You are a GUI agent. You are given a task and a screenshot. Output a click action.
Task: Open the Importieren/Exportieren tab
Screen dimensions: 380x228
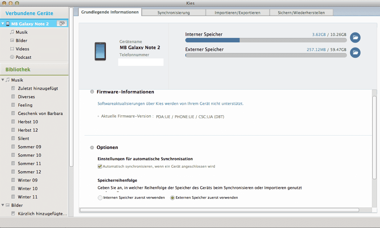[237, 13]
